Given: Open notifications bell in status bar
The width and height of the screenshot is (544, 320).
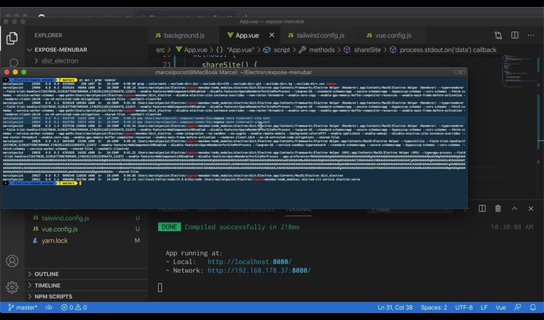Looking at the screenshot, I should pos(533,307).
